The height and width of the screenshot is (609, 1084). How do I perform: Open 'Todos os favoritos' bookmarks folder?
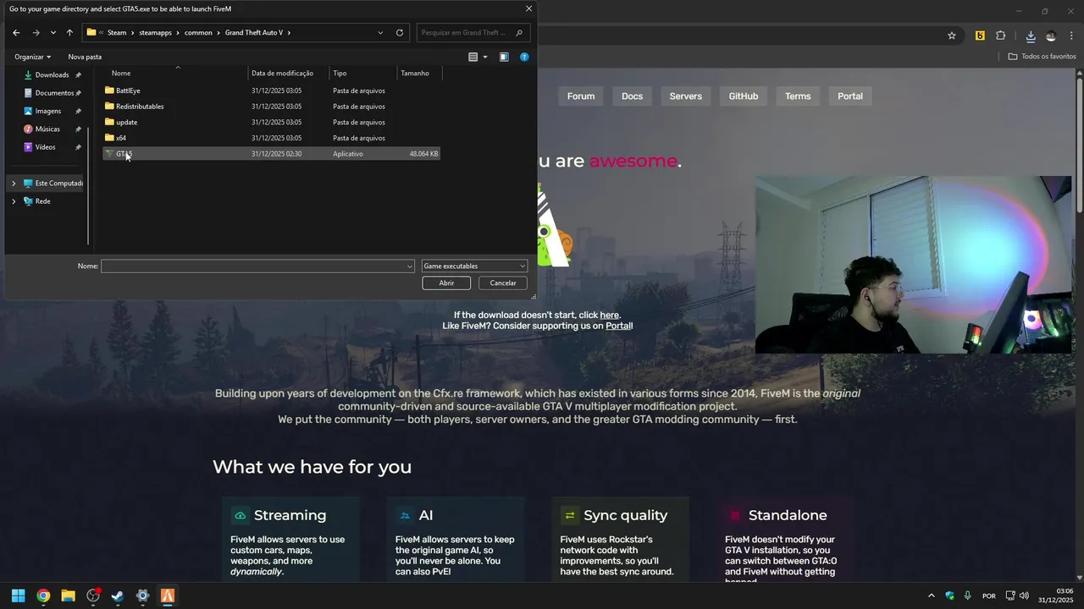pyautogui.click(x=1042, y=57)
